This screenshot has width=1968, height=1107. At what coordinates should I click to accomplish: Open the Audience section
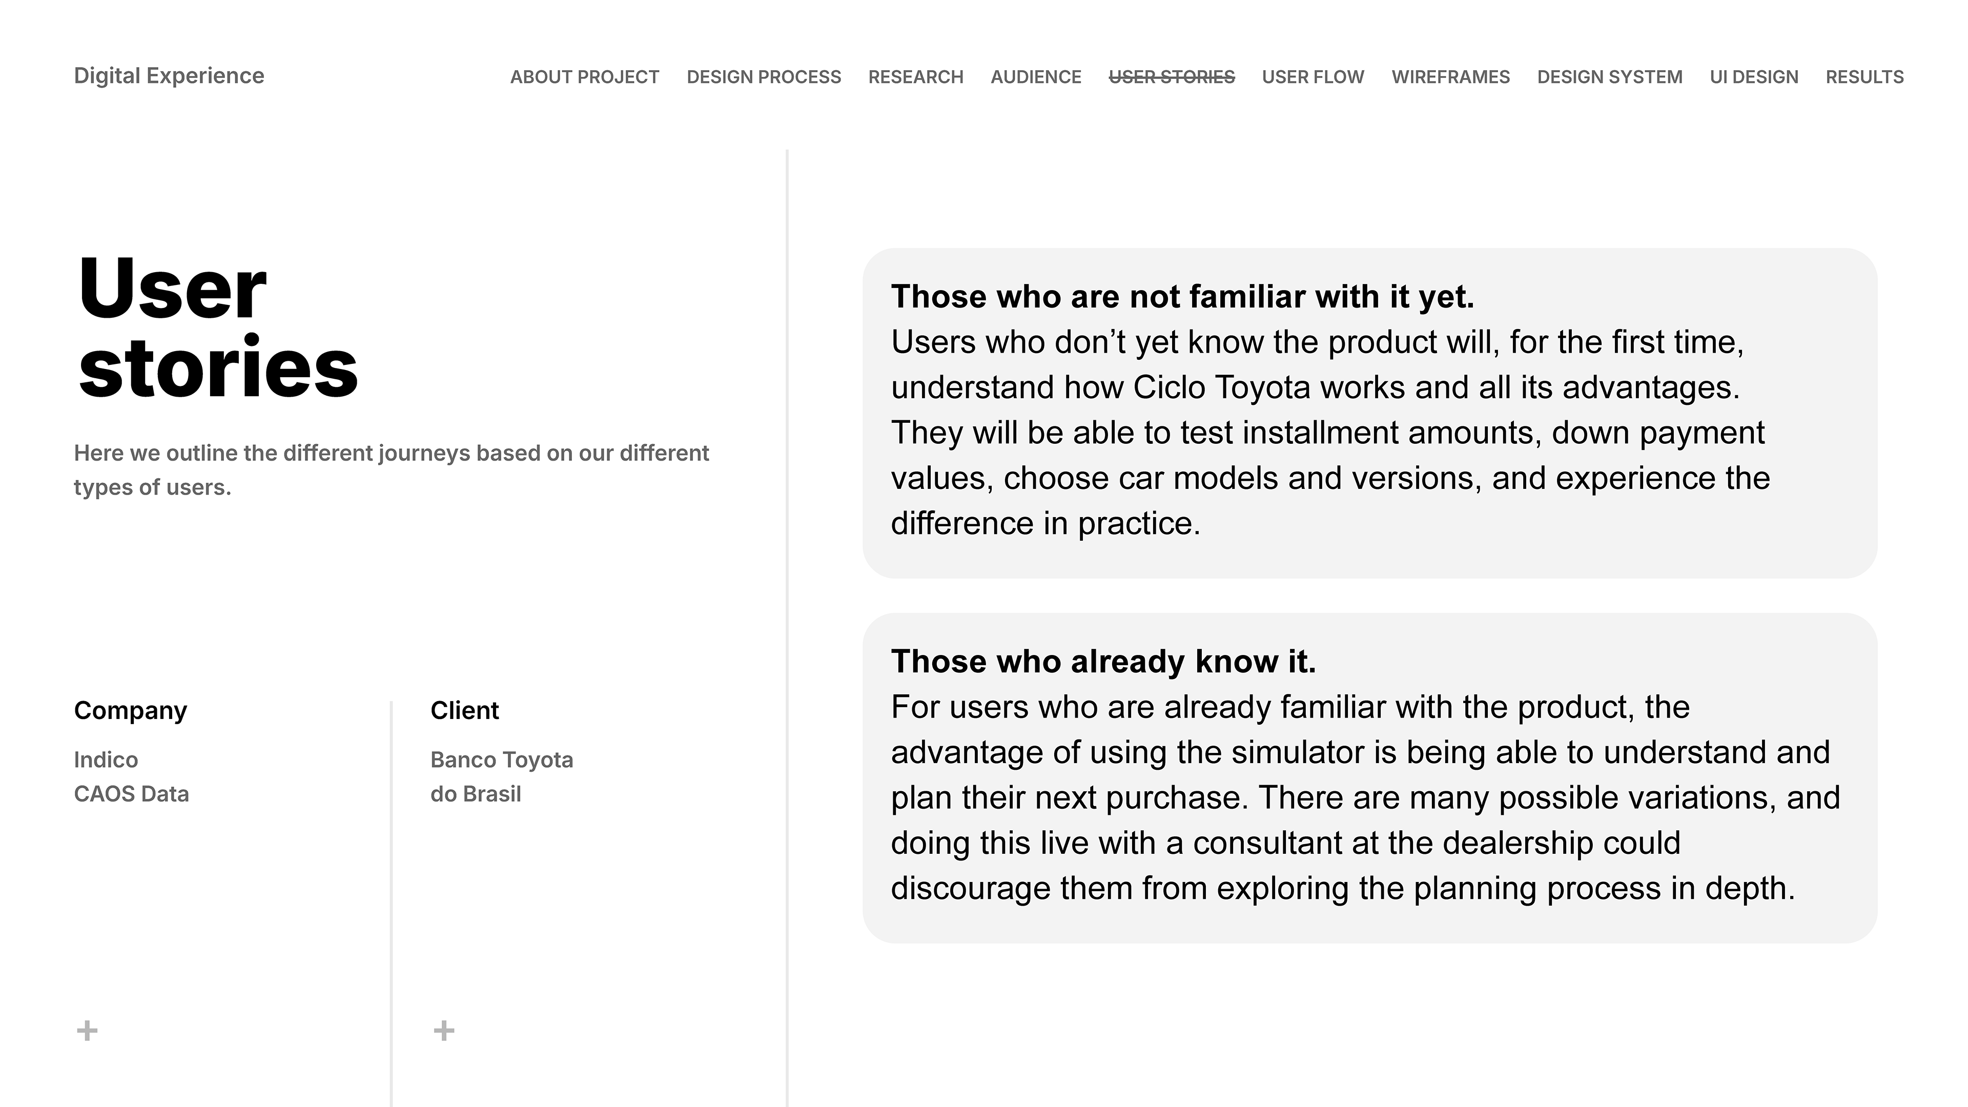(1035, 77)
